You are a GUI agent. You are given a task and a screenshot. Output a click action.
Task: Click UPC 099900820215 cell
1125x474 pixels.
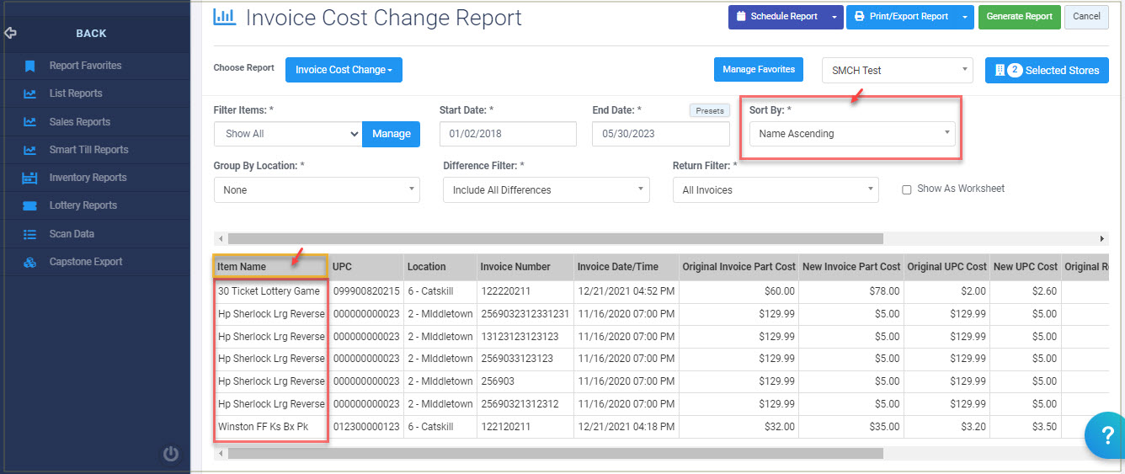tap(366, 291)
